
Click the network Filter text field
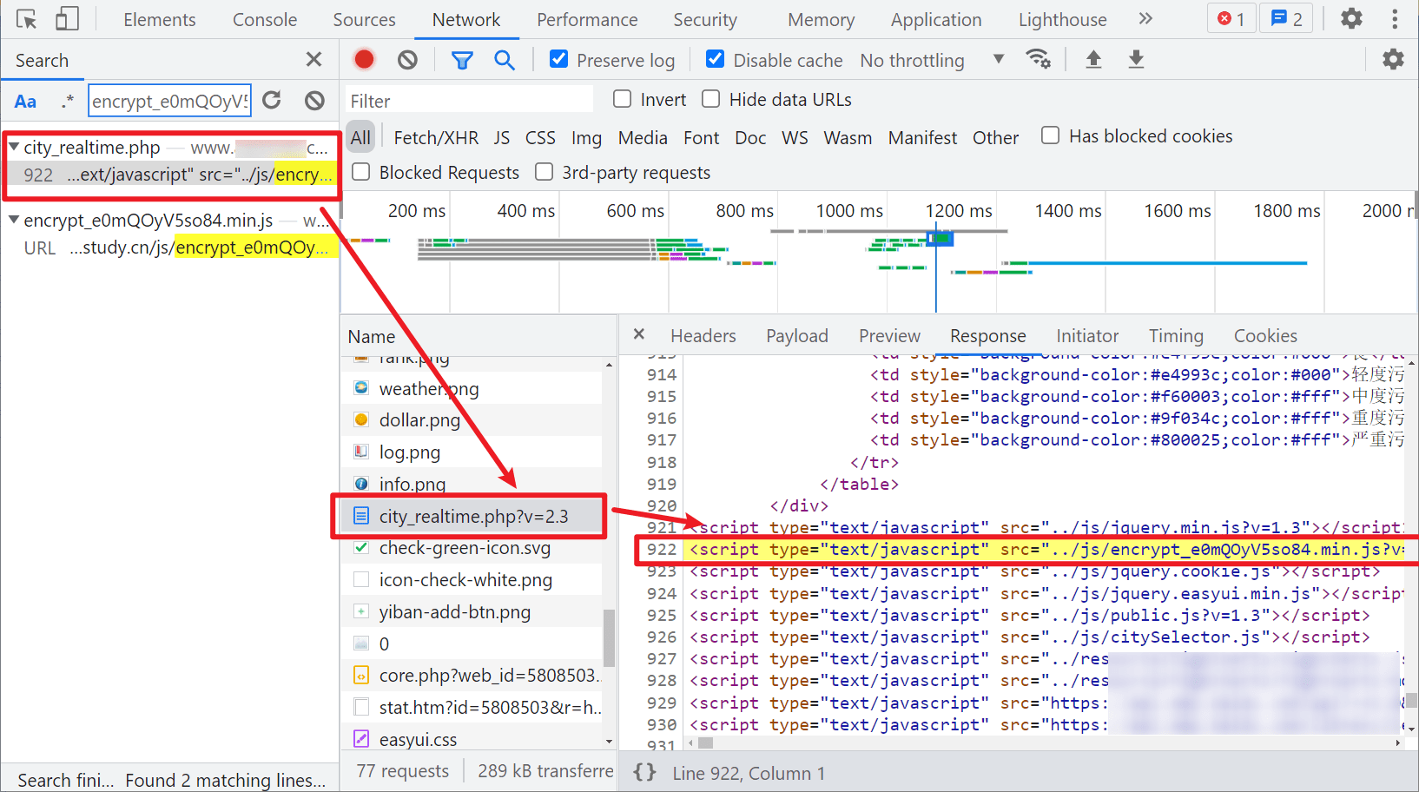pos(469,101)
